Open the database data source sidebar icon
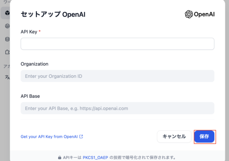Image resolution: width=229 pixels, height=161 pixels. click(7, 39)
